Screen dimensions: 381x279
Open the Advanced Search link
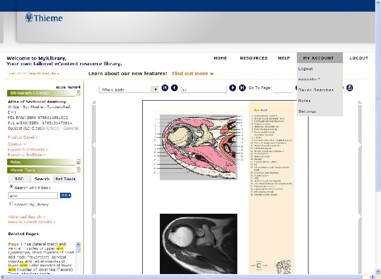[26, 217]
